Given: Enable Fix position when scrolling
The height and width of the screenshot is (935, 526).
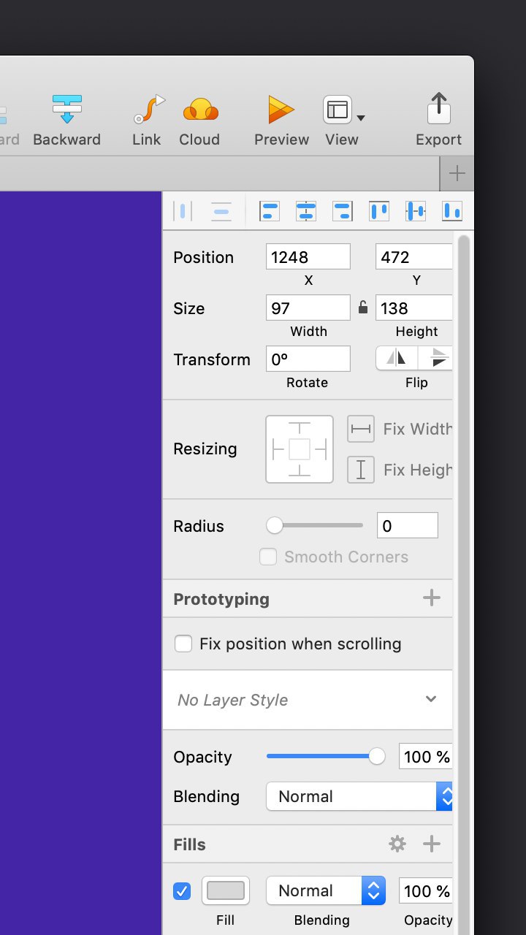Looking at the screenshot, I should tap(183, 644).
